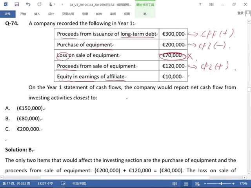Click 'Purchase of equipment' table cell
This screenshot has width=251, height=188.
(x=106, y=44)
